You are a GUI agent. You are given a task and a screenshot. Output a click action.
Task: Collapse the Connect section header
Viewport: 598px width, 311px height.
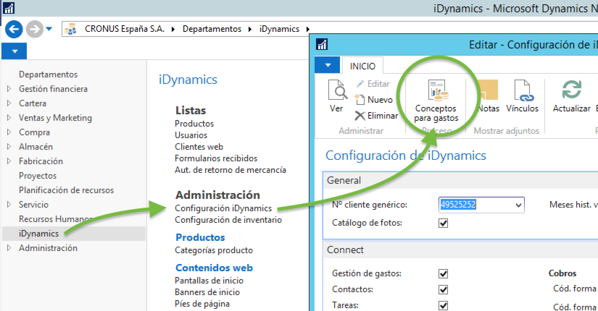460,250
